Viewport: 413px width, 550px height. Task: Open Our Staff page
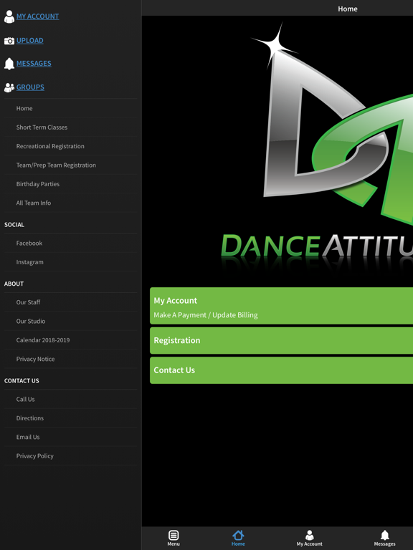click(x=70, y=302)
